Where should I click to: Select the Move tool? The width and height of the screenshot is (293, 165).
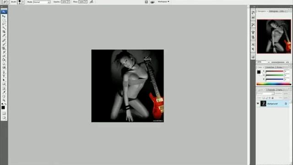4,16
